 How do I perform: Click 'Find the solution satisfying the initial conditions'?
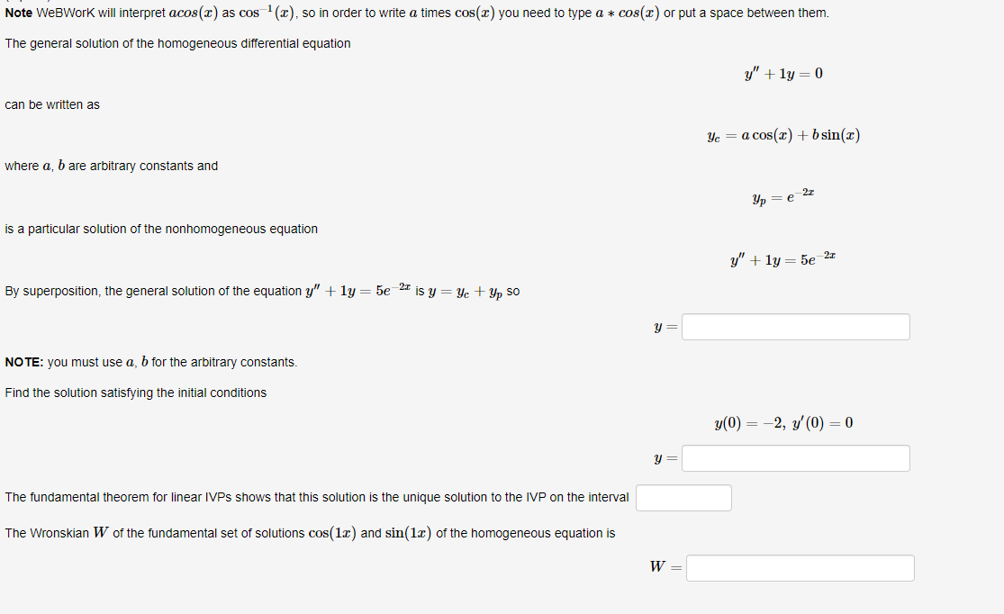(x=135, y=393)
